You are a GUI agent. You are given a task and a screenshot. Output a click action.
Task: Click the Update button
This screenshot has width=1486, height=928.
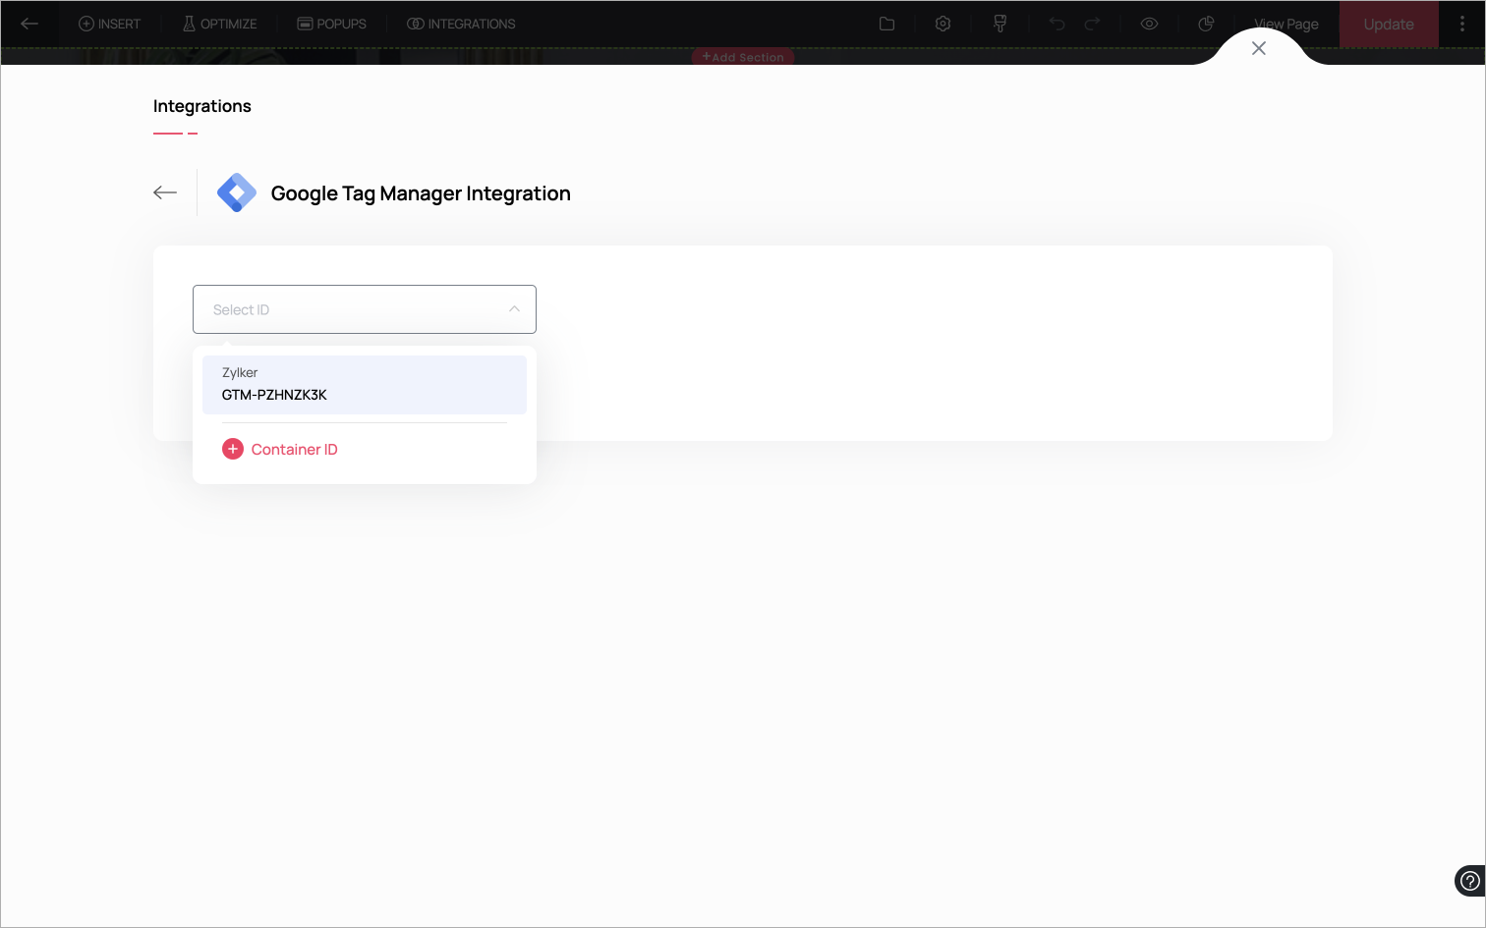click(1389, 24)
